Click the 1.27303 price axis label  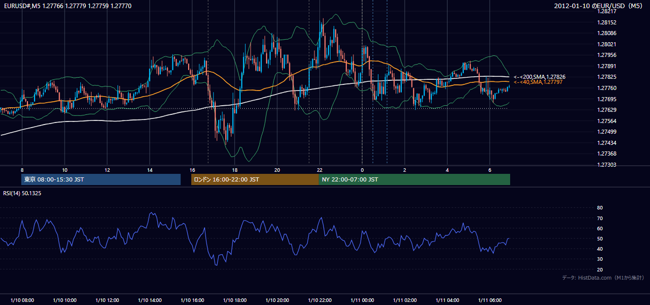click(607, 165)
